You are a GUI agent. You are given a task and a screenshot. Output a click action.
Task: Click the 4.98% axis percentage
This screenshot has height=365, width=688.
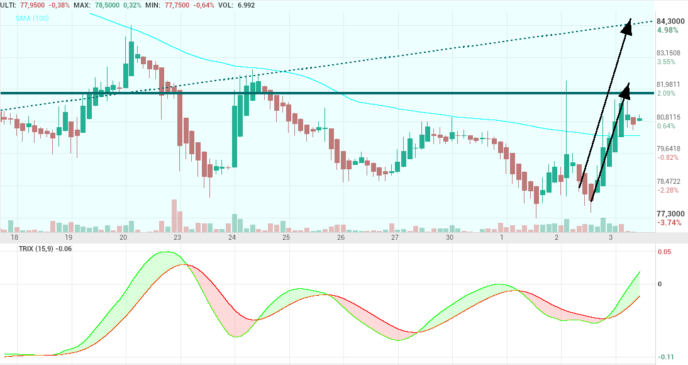coord(667,30)
